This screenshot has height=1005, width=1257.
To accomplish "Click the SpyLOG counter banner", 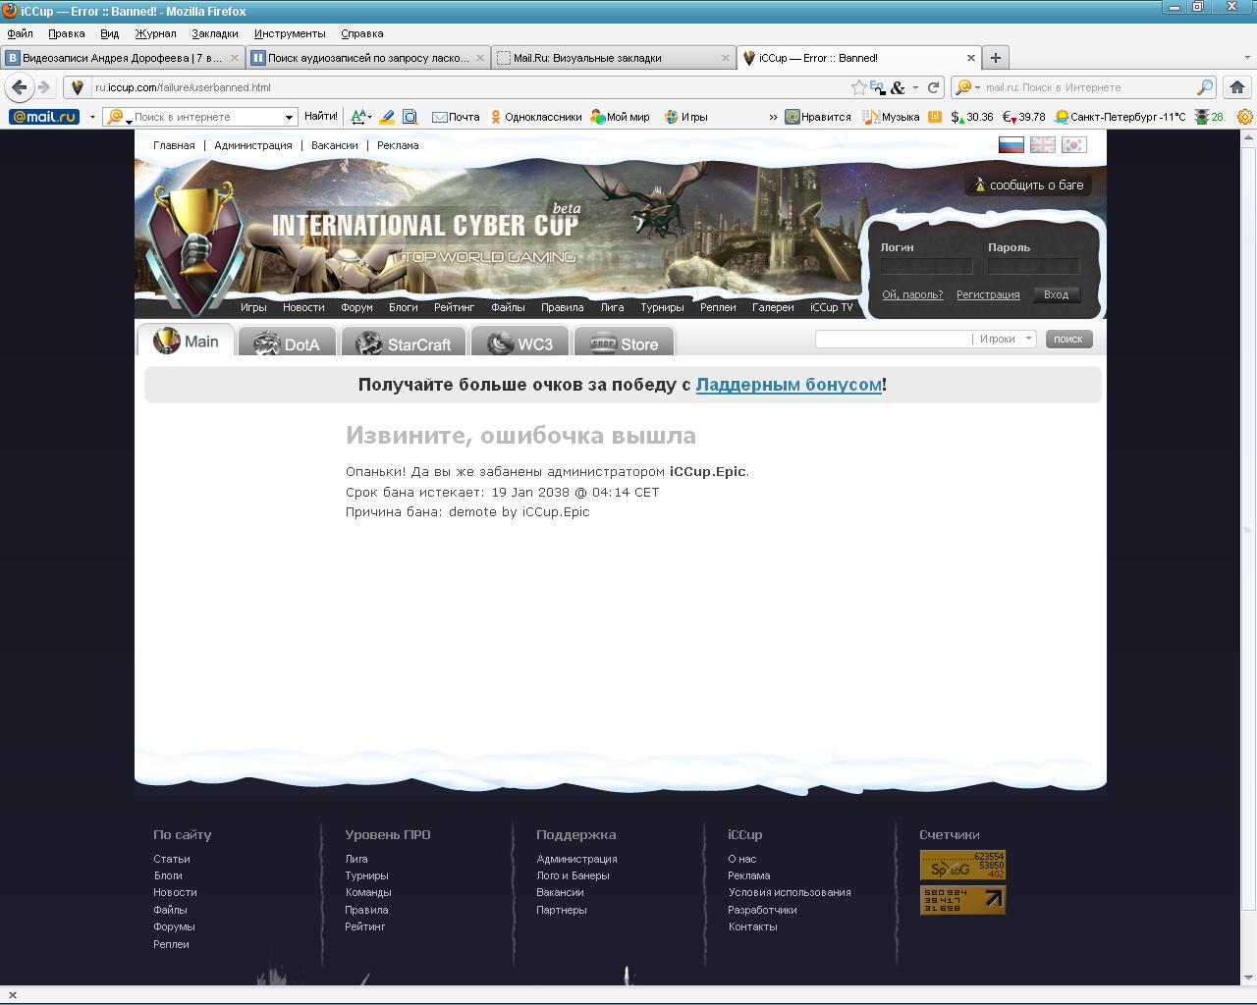I will (x=962, y=865).
